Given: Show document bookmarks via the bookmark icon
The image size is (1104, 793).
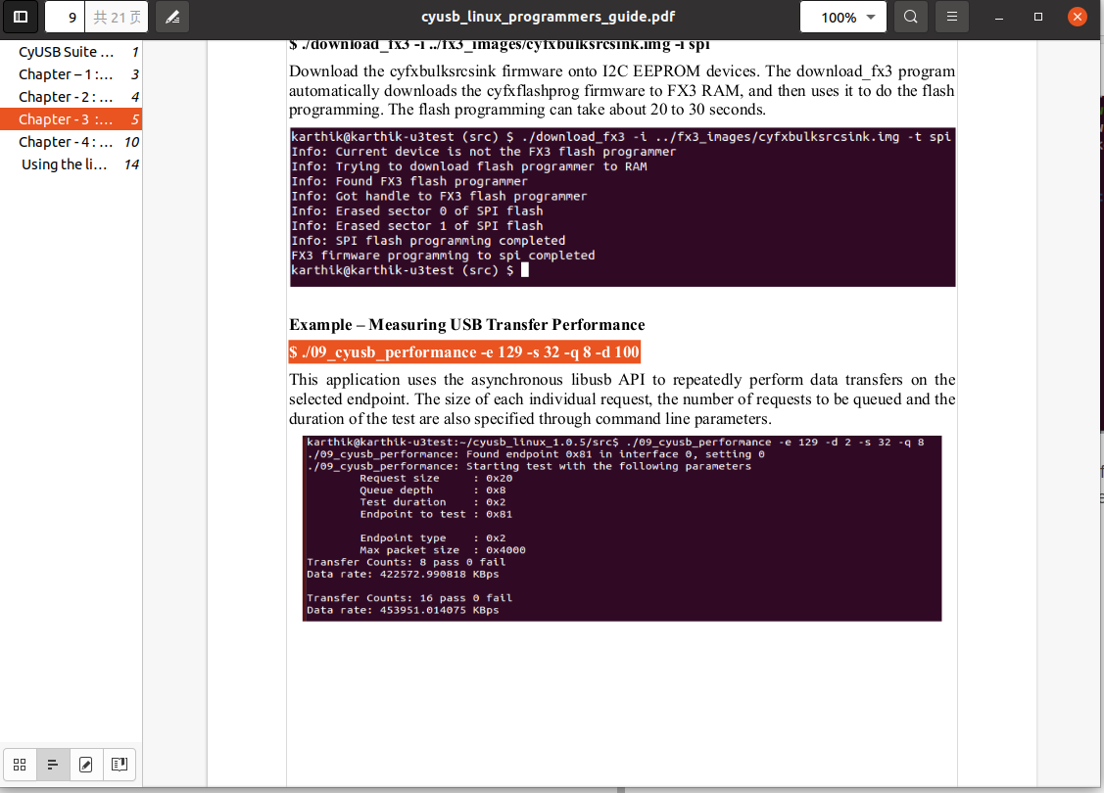Looking at the screenshot, I should (119, 765).
